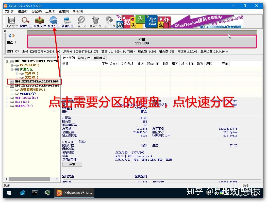Open the 文件(F) menu

10,11
